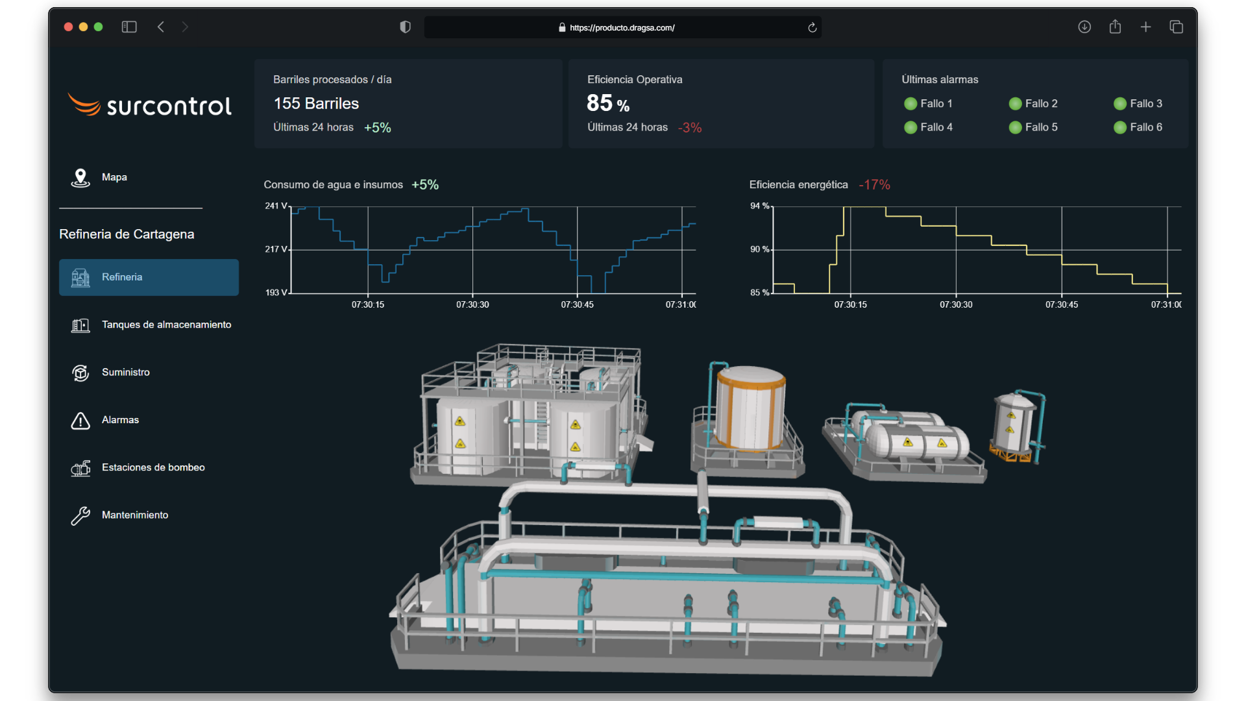This screenshot has height=701, width=1246.
Task: Click the orange storage tank in 3D model
Action: click(x=750, y=409)
